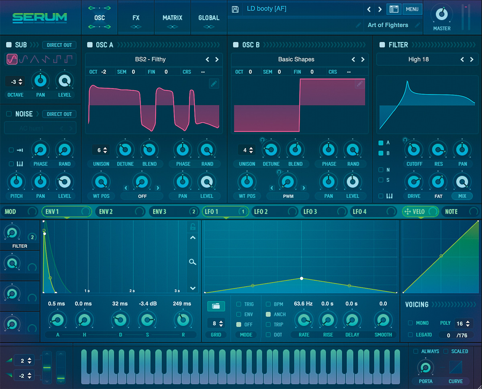This screenshot has height=389, width=482.
Task: Open the MATRIX tab
Action: 172,18
